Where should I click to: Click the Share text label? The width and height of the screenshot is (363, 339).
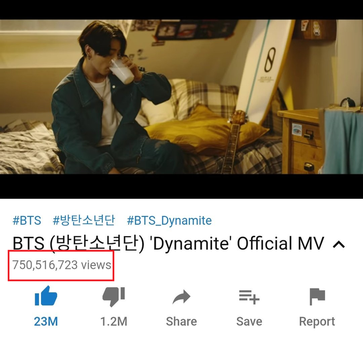[181, 322]
